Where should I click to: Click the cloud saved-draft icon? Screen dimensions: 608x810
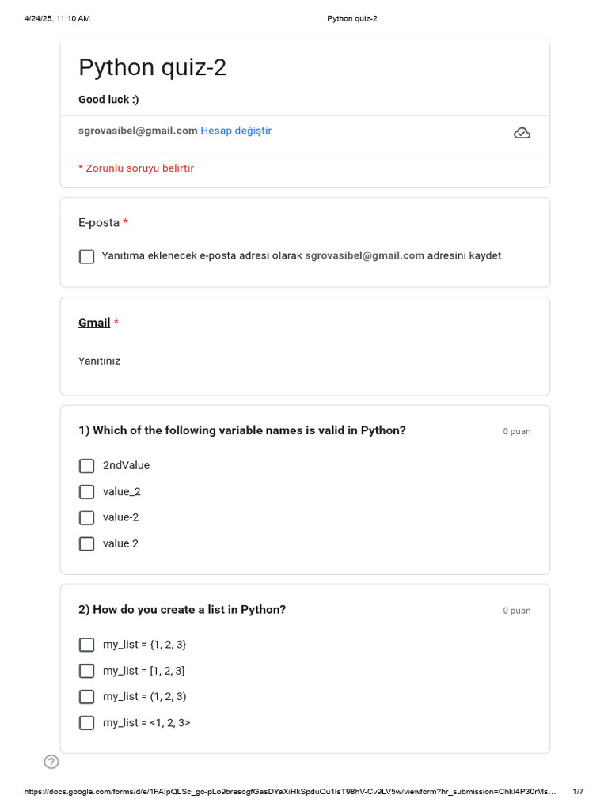point(522,133)
